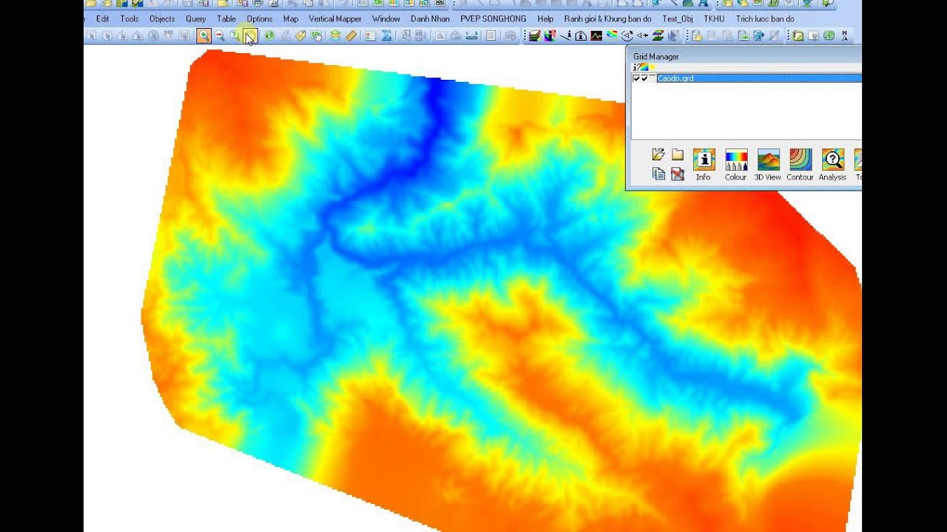The height and width of the screenshot is (532, 947).
Task: Select the Zoom-in magnifier tool
Action: tap(204, 35)
